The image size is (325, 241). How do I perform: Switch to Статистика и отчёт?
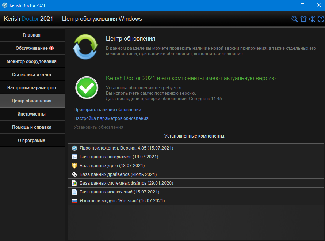(x=32, y=75)
